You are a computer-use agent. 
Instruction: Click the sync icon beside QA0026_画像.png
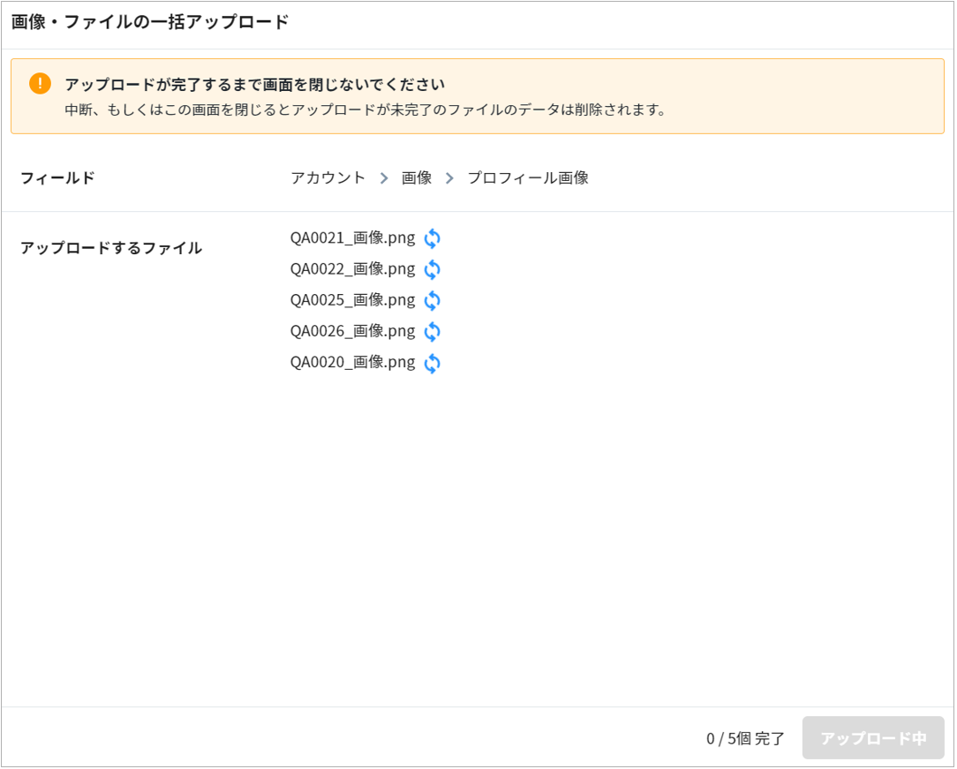pos(432,332)
